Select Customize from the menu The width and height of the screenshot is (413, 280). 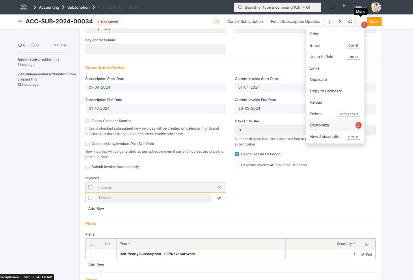pos(319,125)
